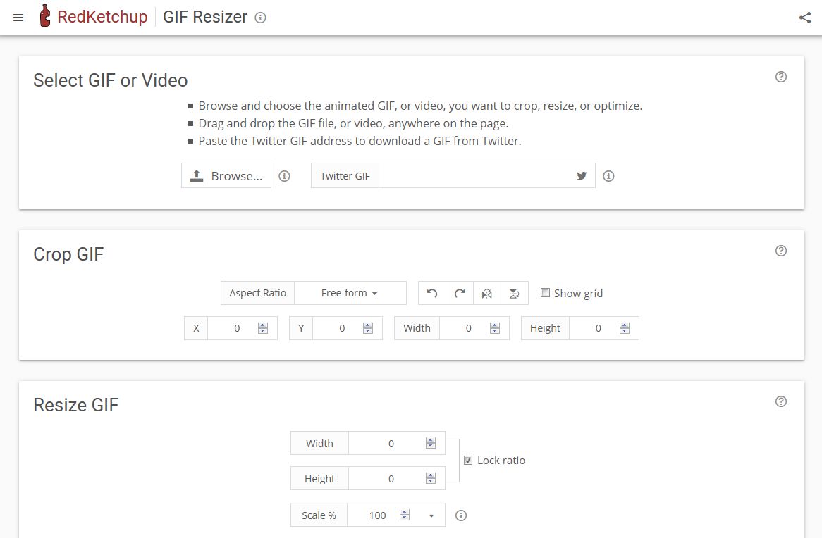Click the info icon next to GIF Resizer title
Screen dimensions: 822x538
[x=260, y=18]
